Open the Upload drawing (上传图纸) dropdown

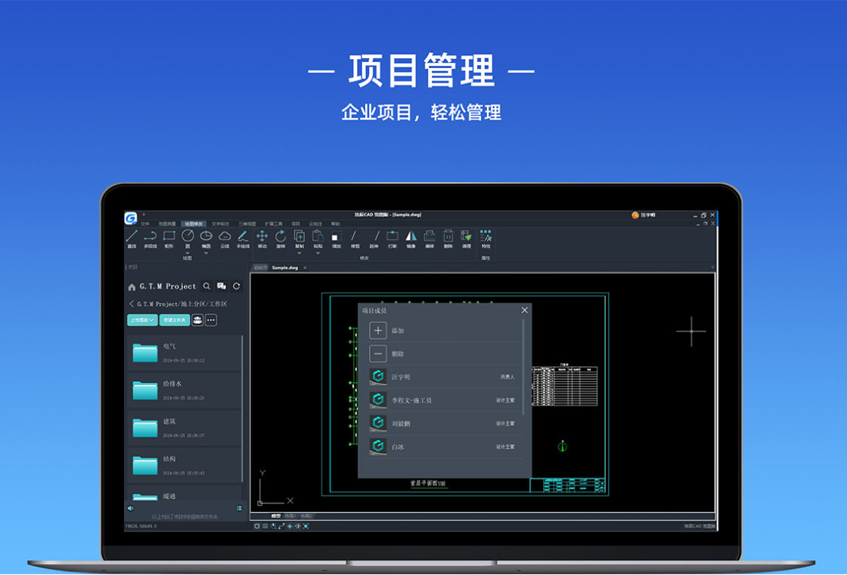click(143, 320)
